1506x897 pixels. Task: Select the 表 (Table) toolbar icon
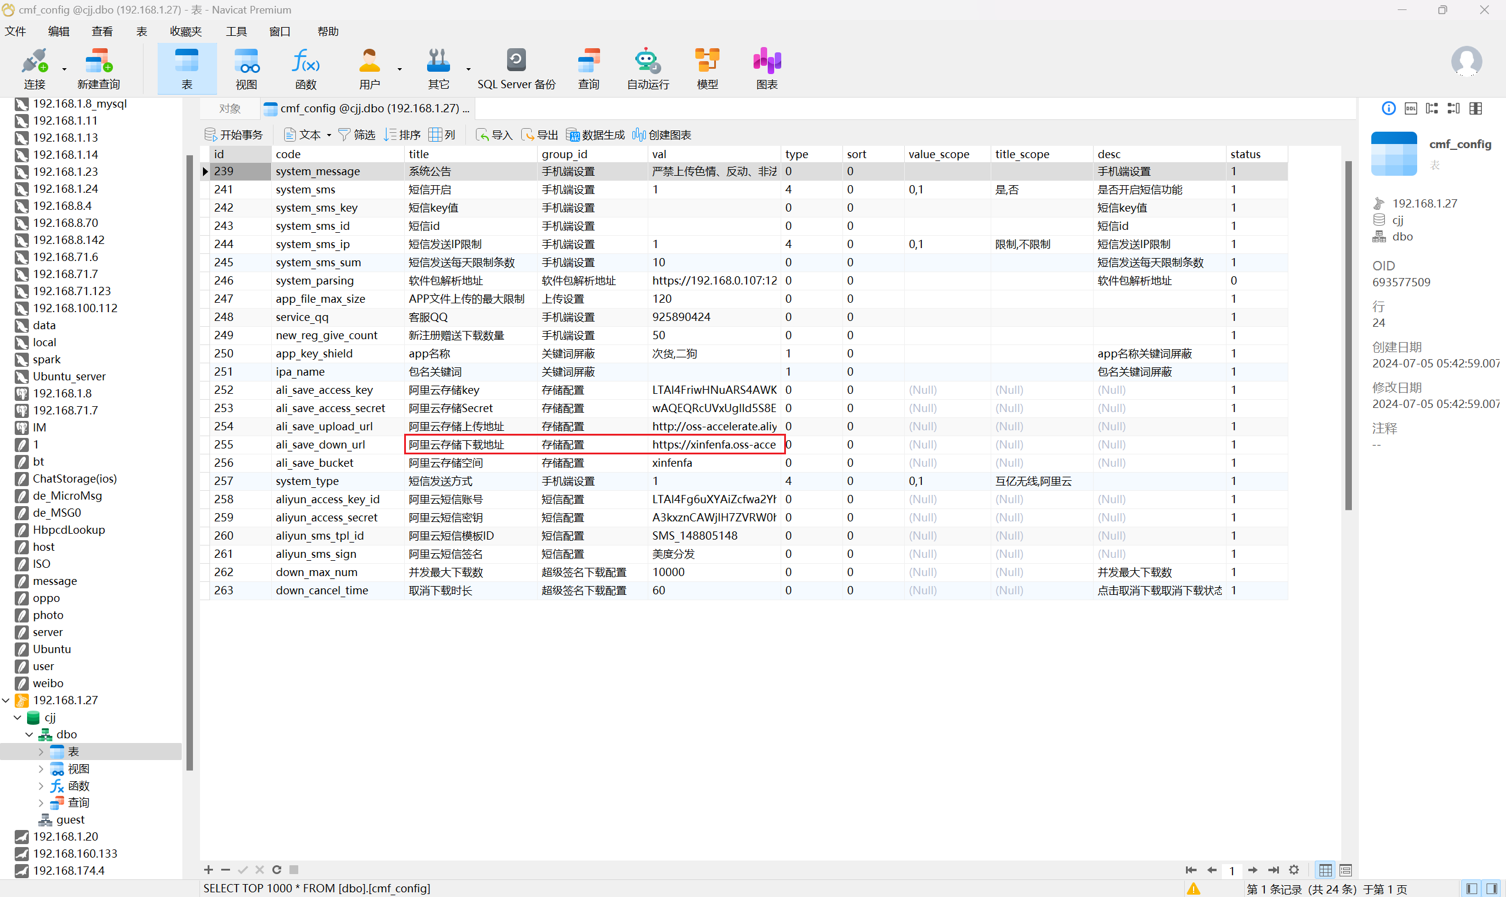[x=187, y=69]
